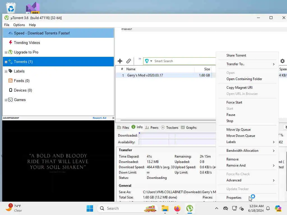
Task: Open the Help menu
Action: point(32,25)
